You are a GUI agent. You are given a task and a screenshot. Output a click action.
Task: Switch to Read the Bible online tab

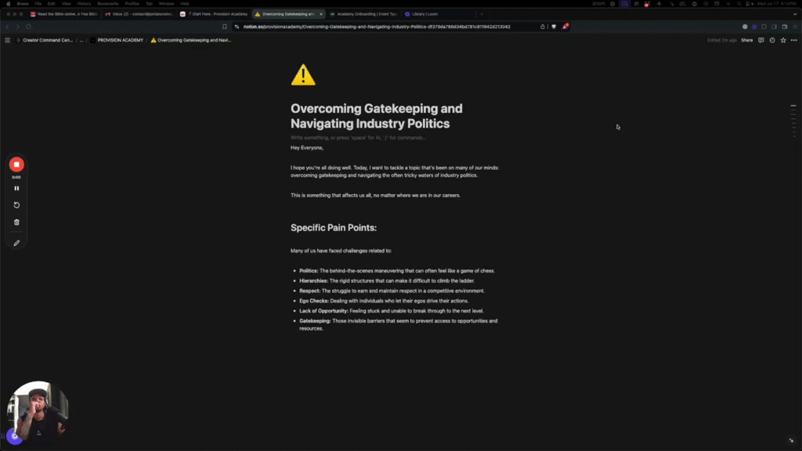click(x=64, y=14)
